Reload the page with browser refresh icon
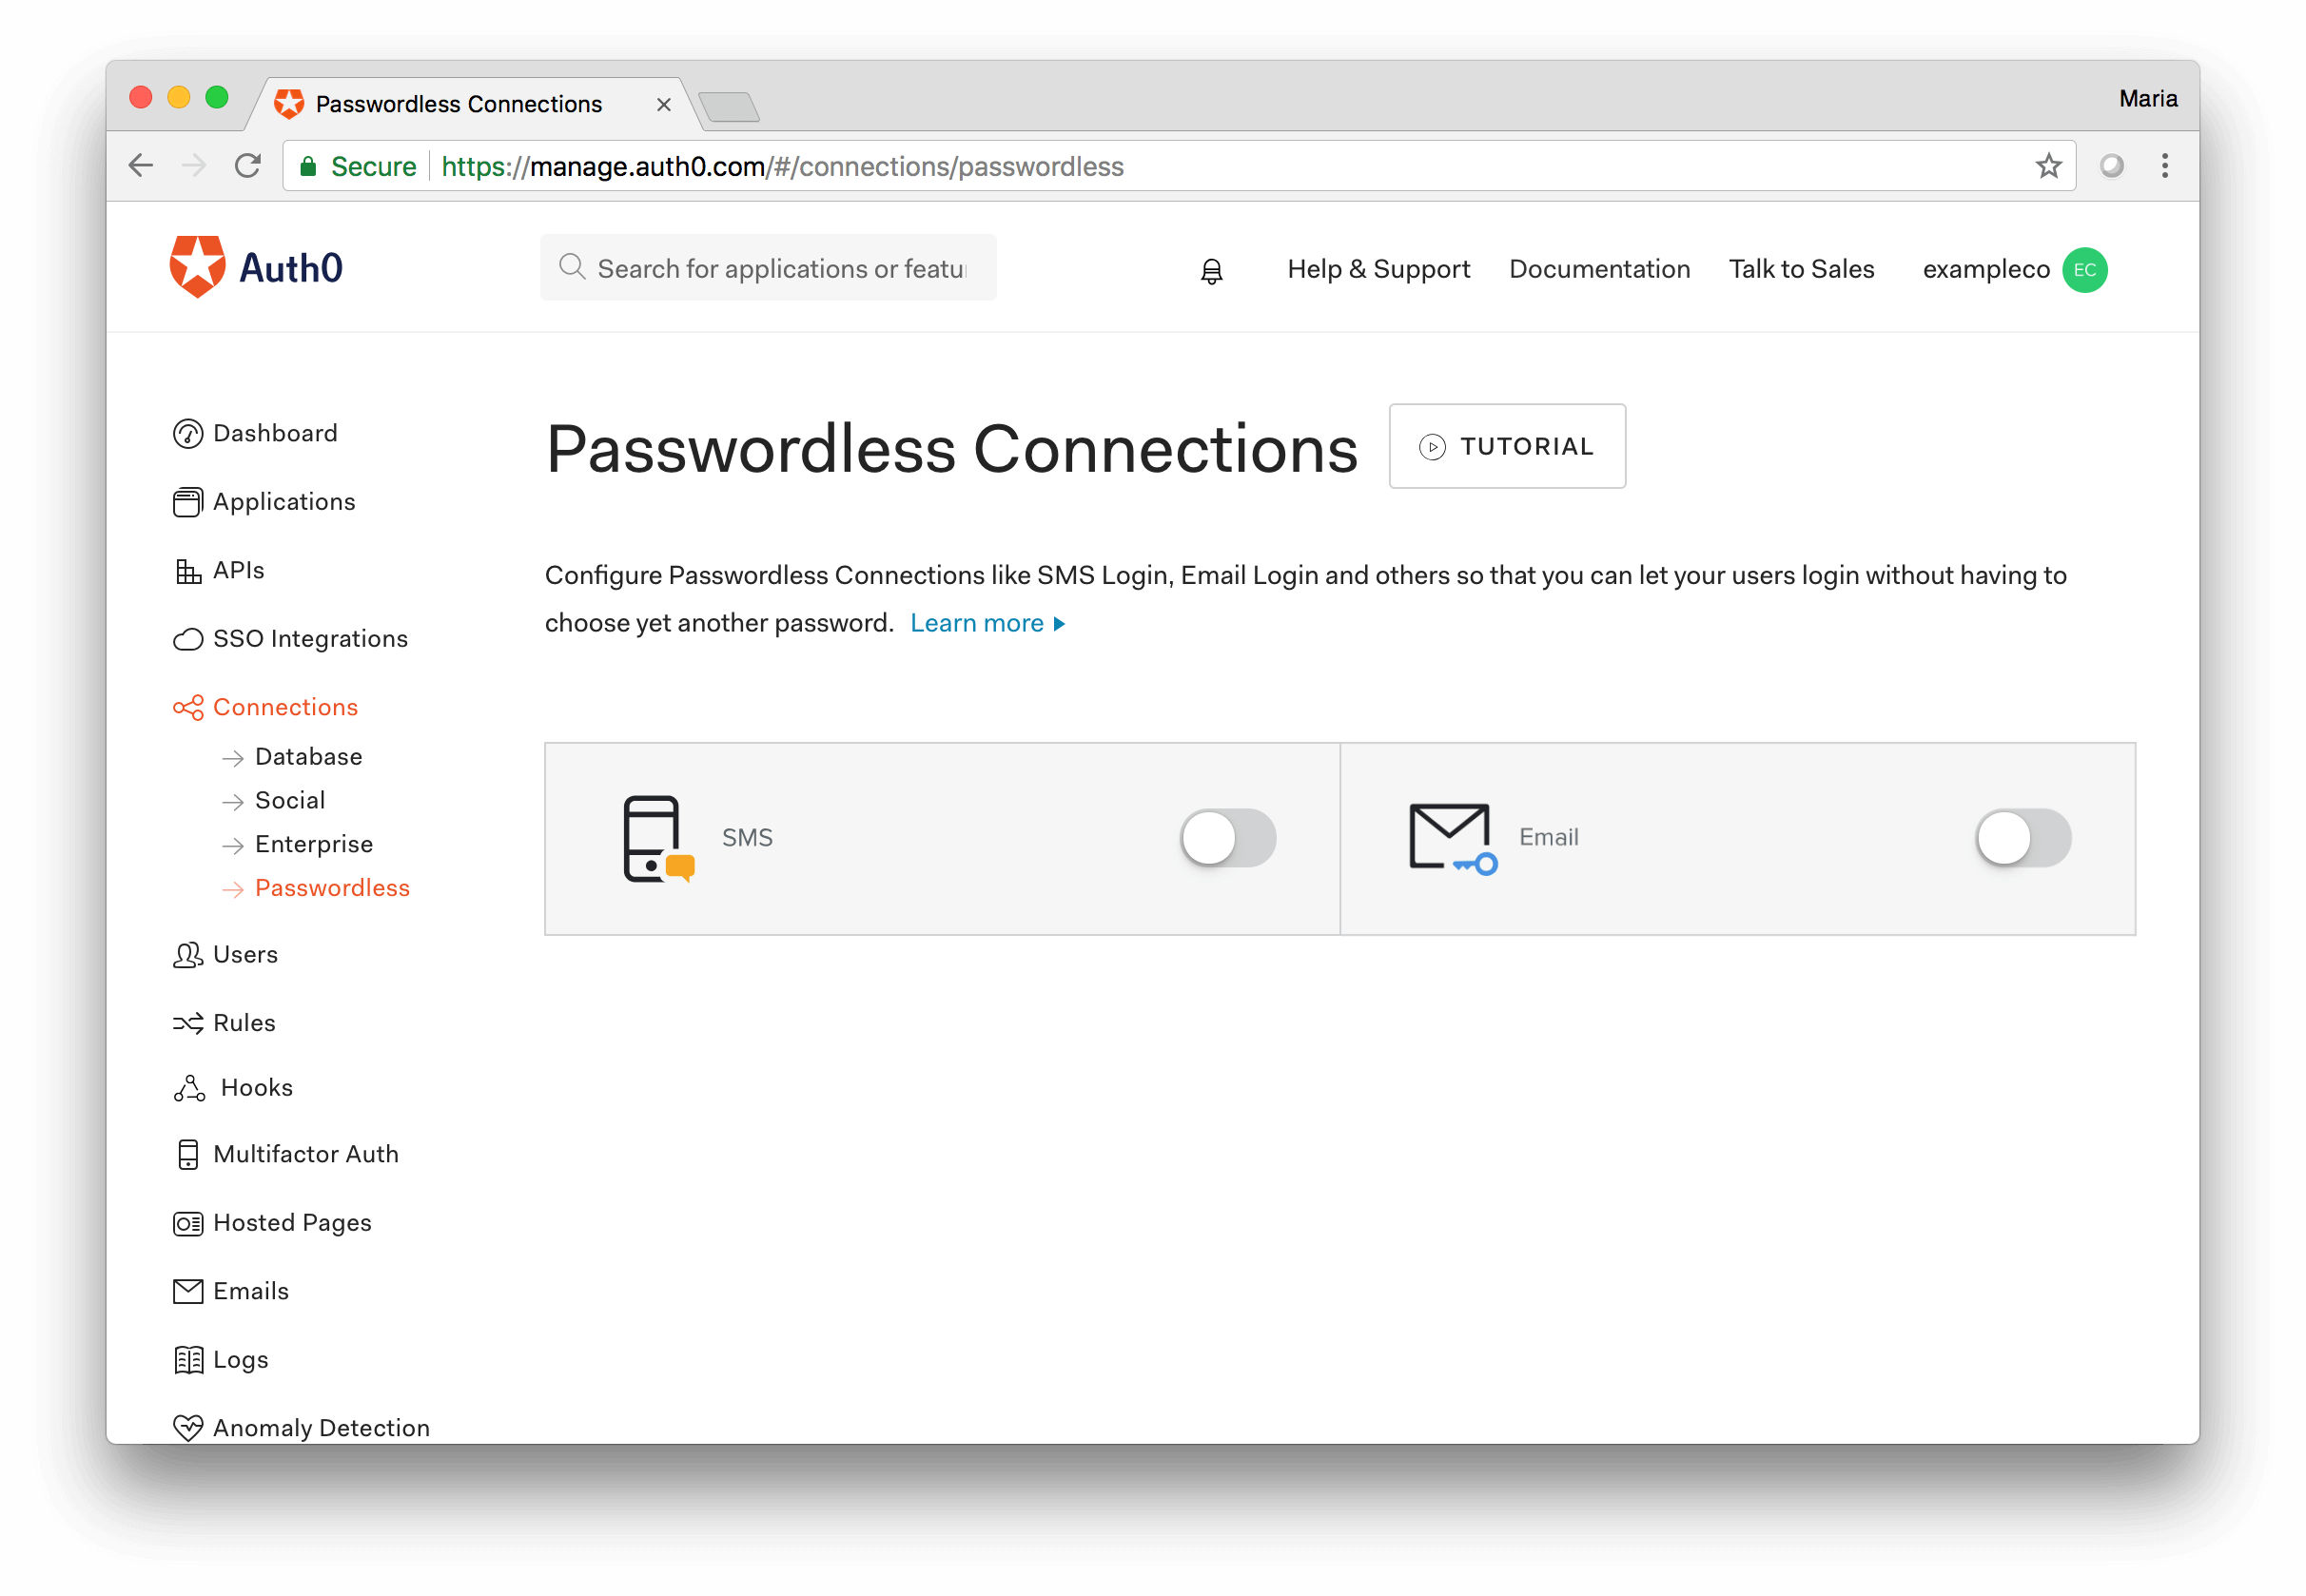The height and width of the screenshot is (1596, 2306). [247, 166]
